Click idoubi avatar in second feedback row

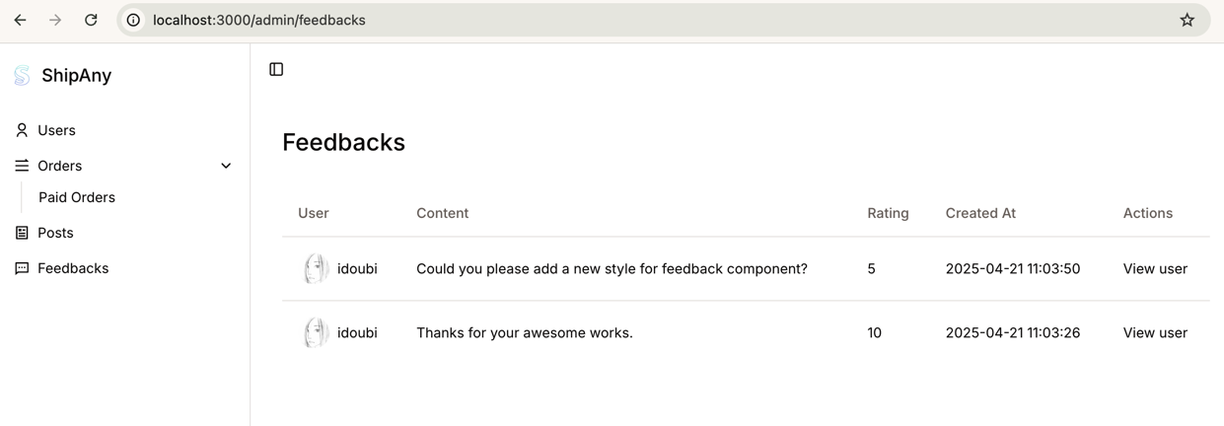coord(316,332)
